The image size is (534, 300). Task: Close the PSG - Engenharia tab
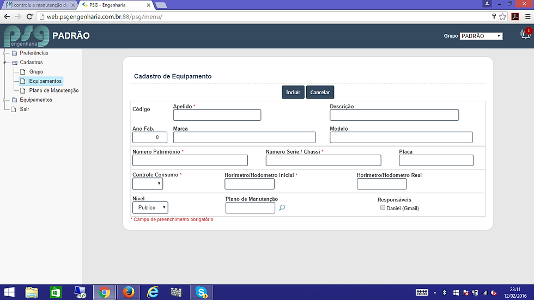148,5
